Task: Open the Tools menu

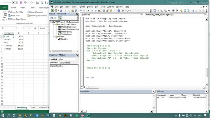Action: tap(103, 7)
